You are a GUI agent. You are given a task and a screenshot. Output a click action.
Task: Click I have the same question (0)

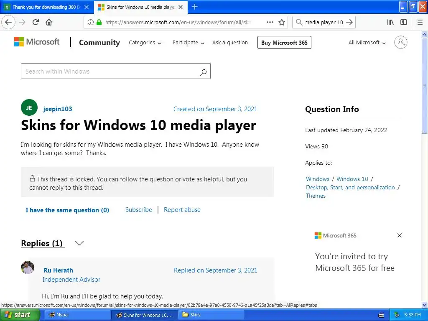[x=67, y=210]
